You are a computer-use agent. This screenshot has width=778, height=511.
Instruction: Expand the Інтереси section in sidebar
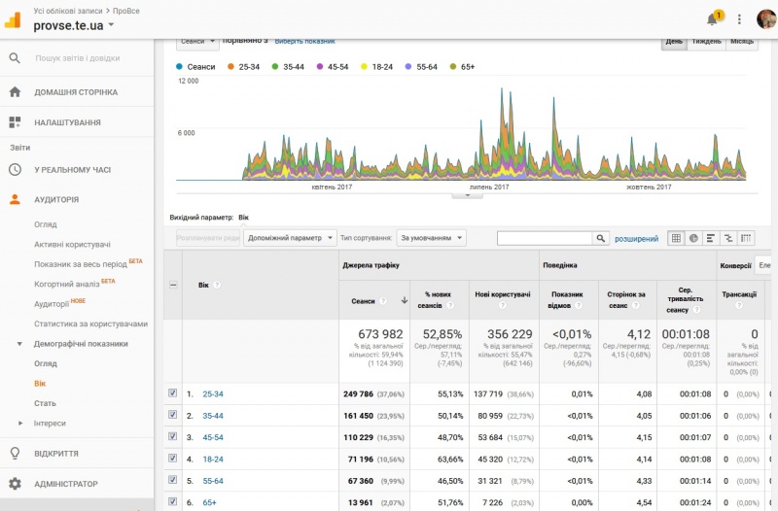coord(50,424)
